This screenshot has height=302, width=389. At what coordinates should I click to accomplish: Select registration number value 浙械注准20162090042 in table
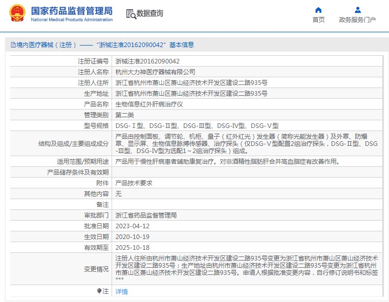tap(147, 61)
